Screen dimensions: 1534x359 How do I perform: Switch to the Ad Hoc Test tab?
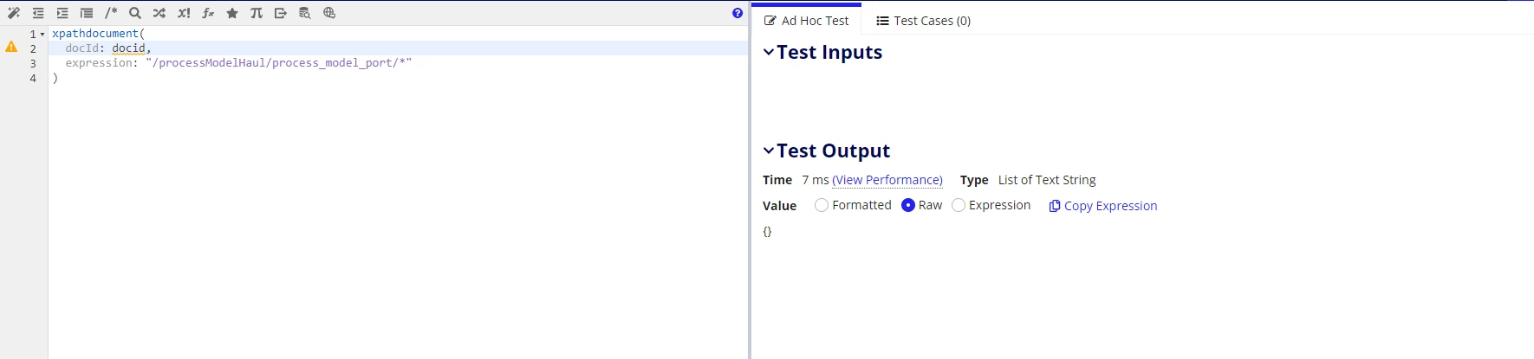coord(806,21)
